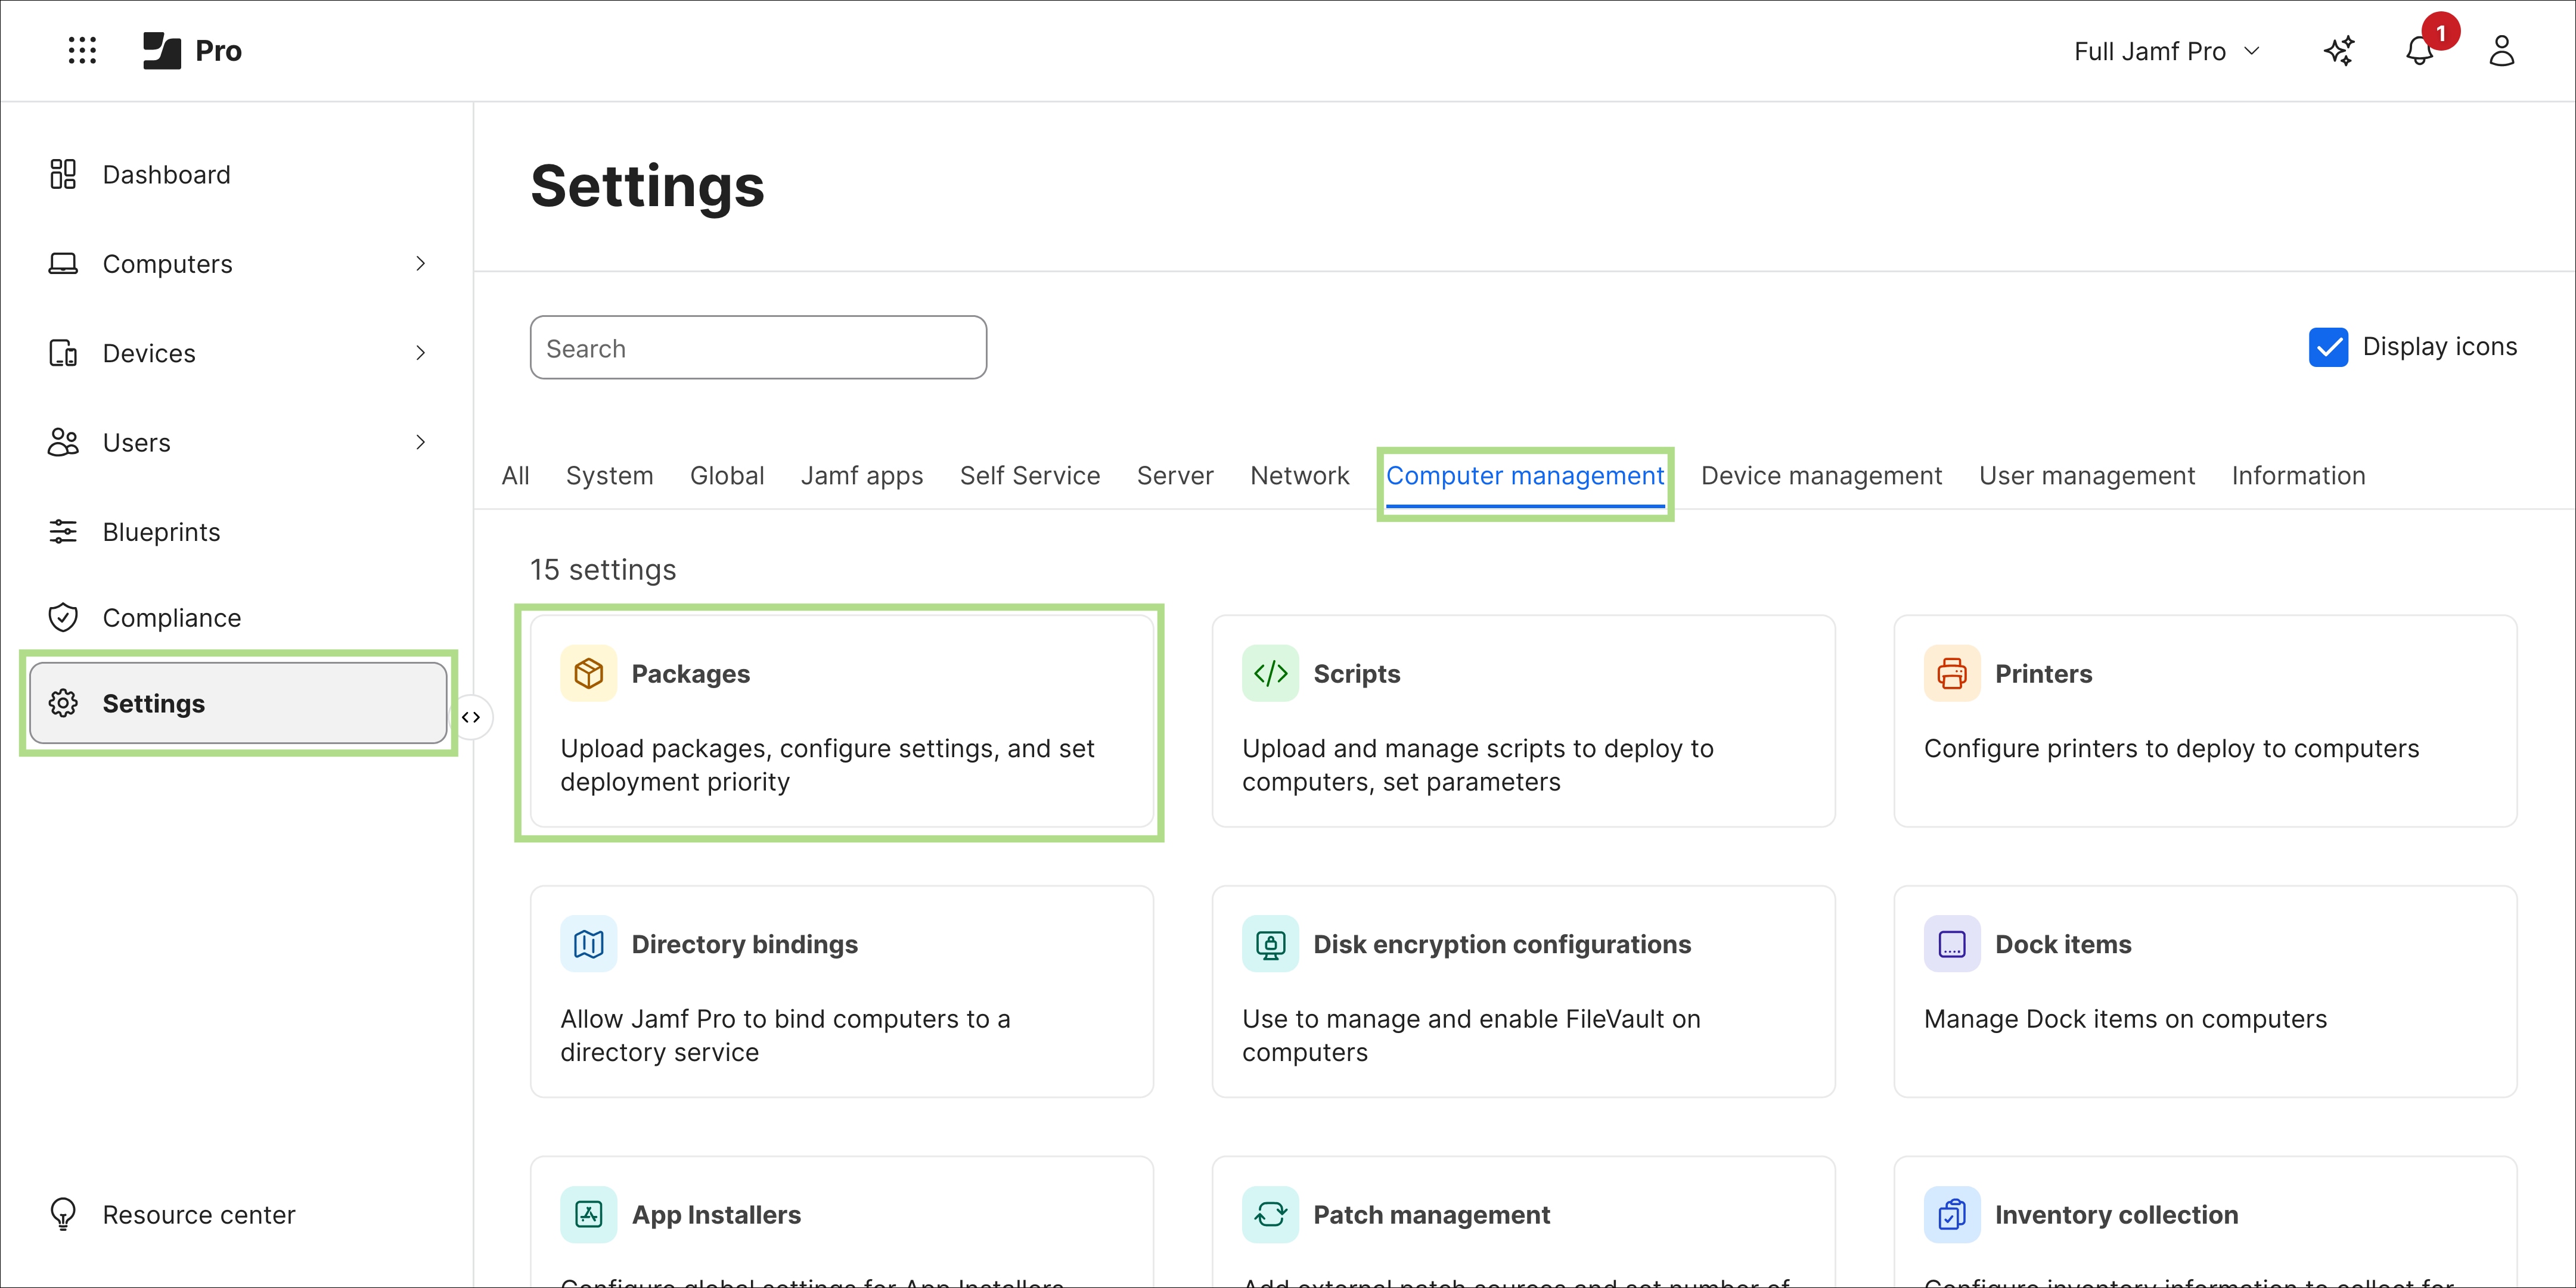Collapse the sidebar with the toggle handle
The width and height of the screenshot is (2576, 1288).
(x=472, y=717)
